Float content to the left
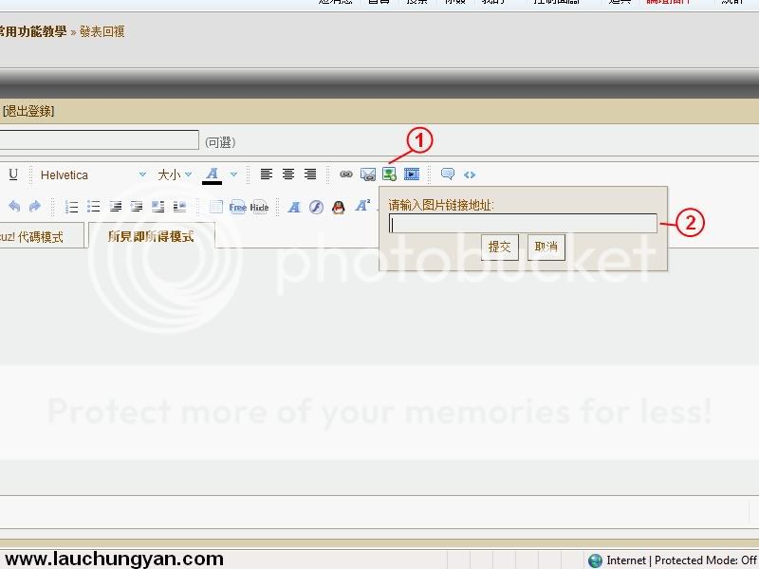The image size is (759, 569). pyautogui.click(x=158, y=207)
